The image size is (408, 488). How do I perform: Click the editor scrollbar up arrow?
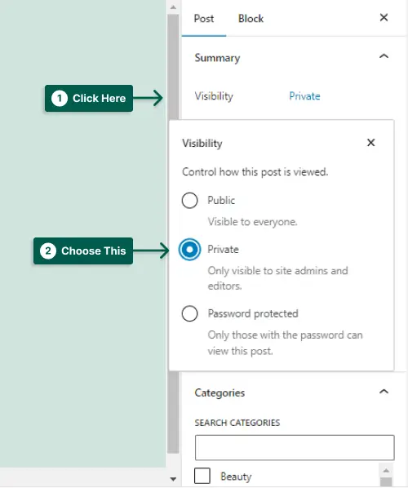[173, 7]
